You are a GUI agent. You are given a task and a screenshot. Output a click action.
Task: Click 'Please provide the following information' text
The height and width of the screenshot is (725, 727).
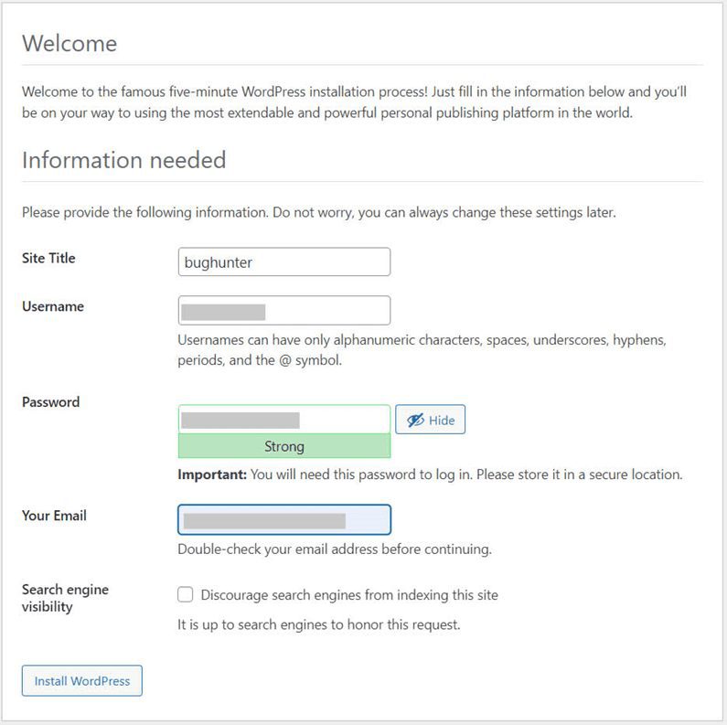[319, 212]
